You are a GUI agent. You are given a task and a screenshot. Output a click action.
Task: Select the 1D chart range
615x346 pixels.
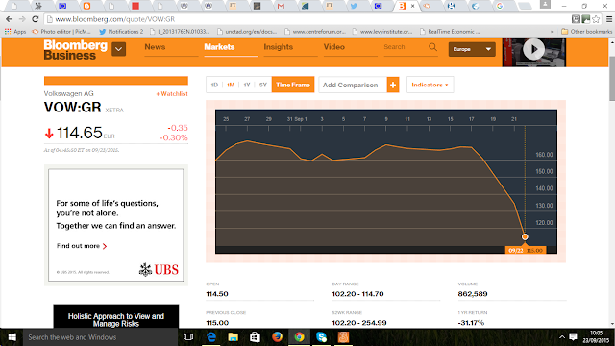coord(214,85)
